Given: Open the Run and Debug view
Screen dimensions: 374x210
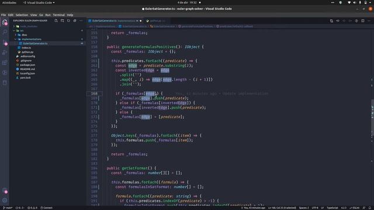Looking at the screenshot, I should tap(5, 52).
